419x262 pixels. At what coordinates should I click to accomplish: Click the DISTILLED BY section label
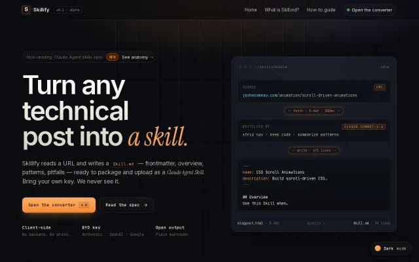pos(256,126)
